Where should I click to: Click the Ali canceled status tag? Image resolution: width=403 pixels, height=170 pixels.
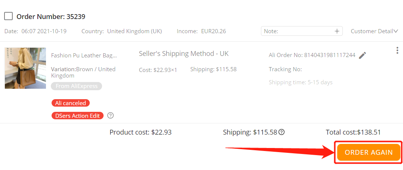click(x=71, y=103)
